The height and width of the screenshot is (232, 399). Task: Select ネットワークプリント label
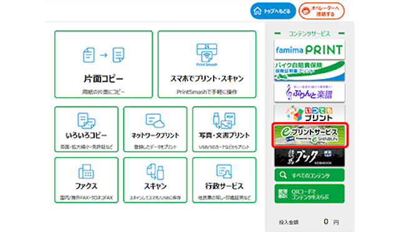click(x=155, y=135)
